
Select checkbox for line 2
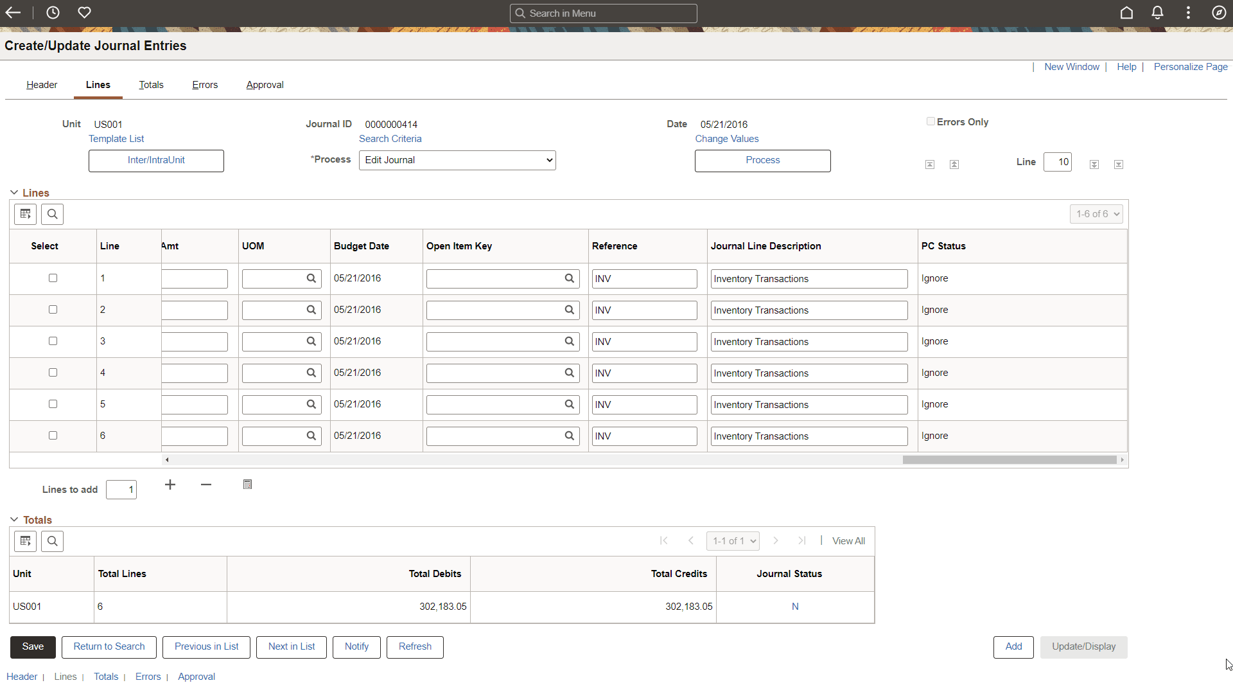click(53, 310)
